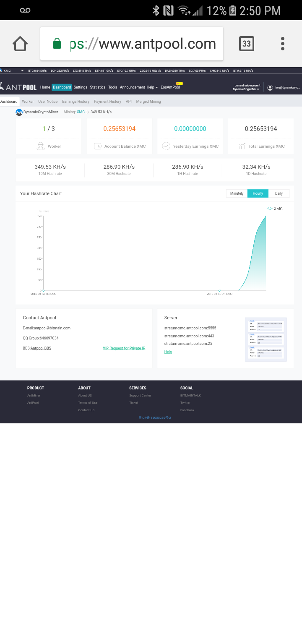Screen dimensions: 302x621
Task: Open Statistics in the top navigation
Action: point(98,87)
